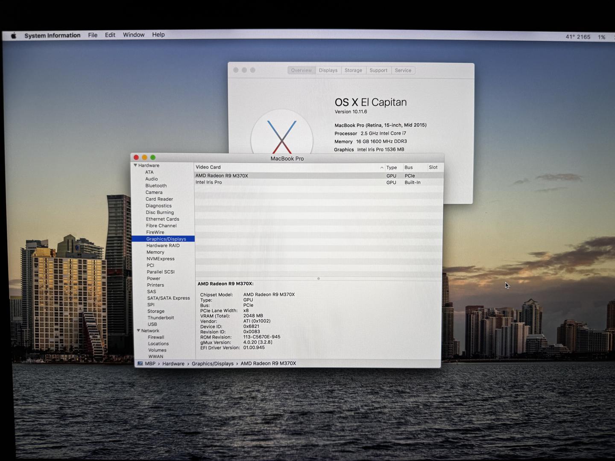Switch to Service tab in About window

pos(403,70)
